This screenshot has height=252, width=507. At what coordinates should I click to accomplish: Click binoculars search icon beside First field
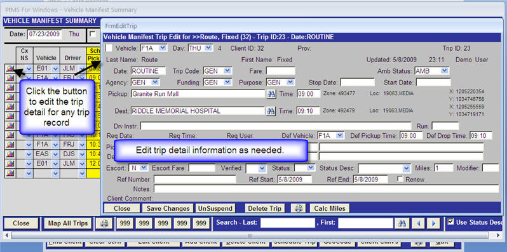[402, 223]
